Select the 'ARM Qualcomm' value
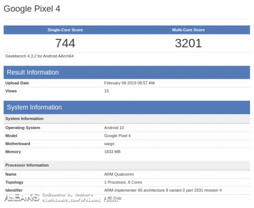Image resolution: width=254 pixels, height=208 pixels. point(119,174)
